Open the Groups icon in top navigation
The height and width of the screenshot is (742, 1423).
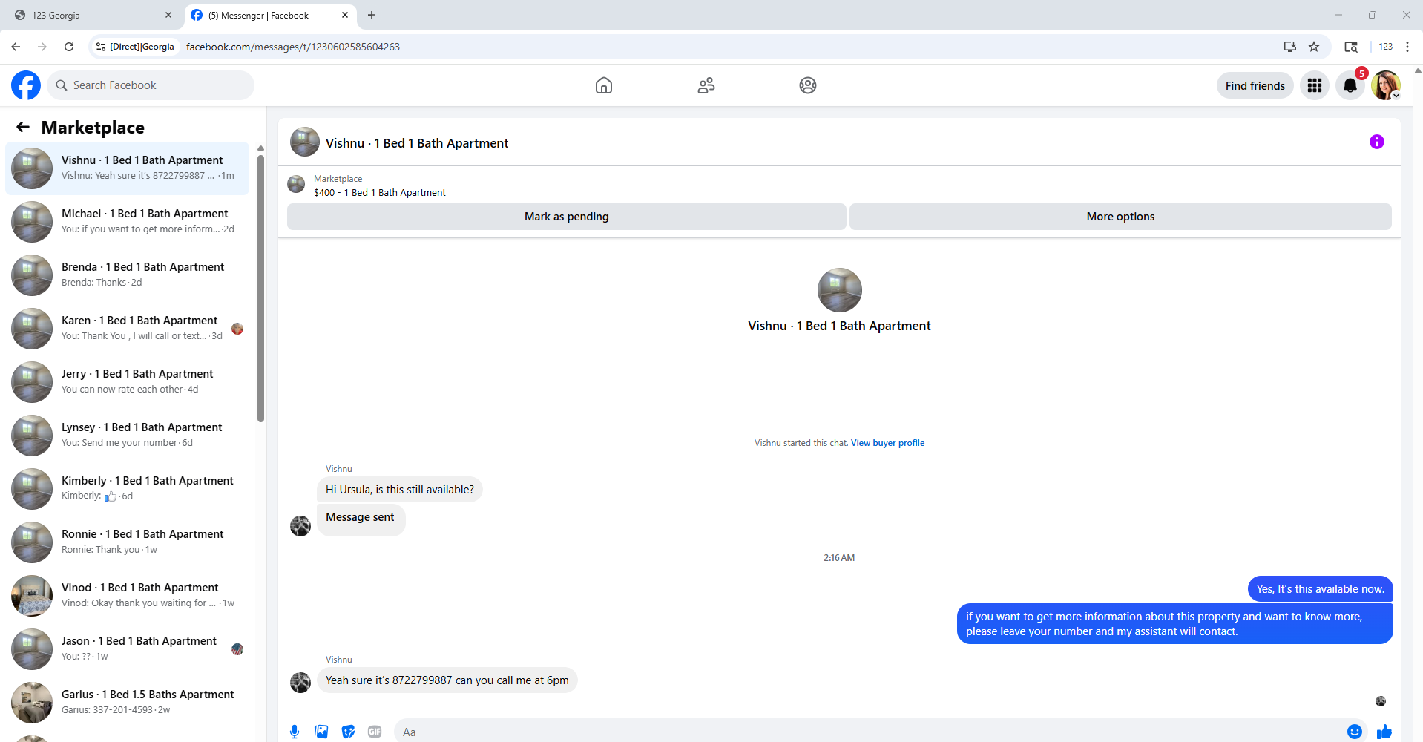coord(808,85)
